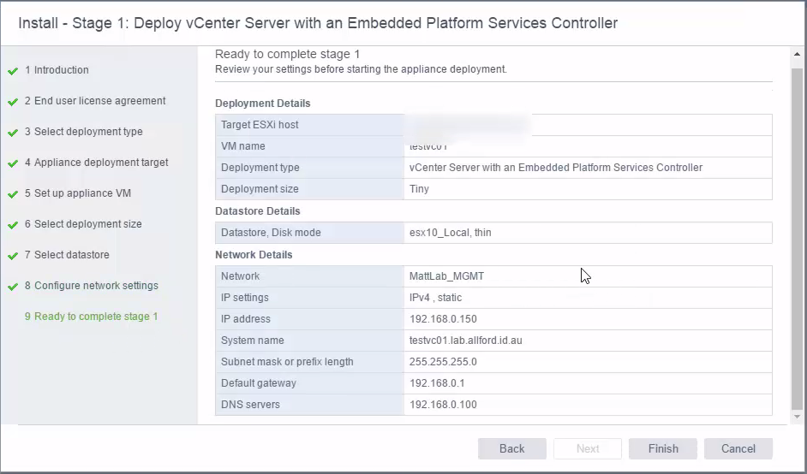The width and height of the screenshot is (807, 474).
Task: Click the default gateway value 192.168.0.1
Action: pos(437,383)
